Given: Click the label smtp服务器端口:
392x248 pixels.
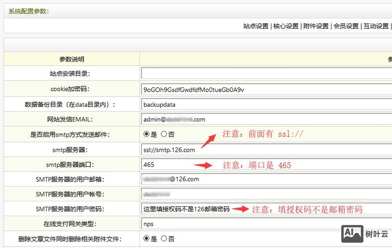Looking at the screenshot, I should 70,165.
